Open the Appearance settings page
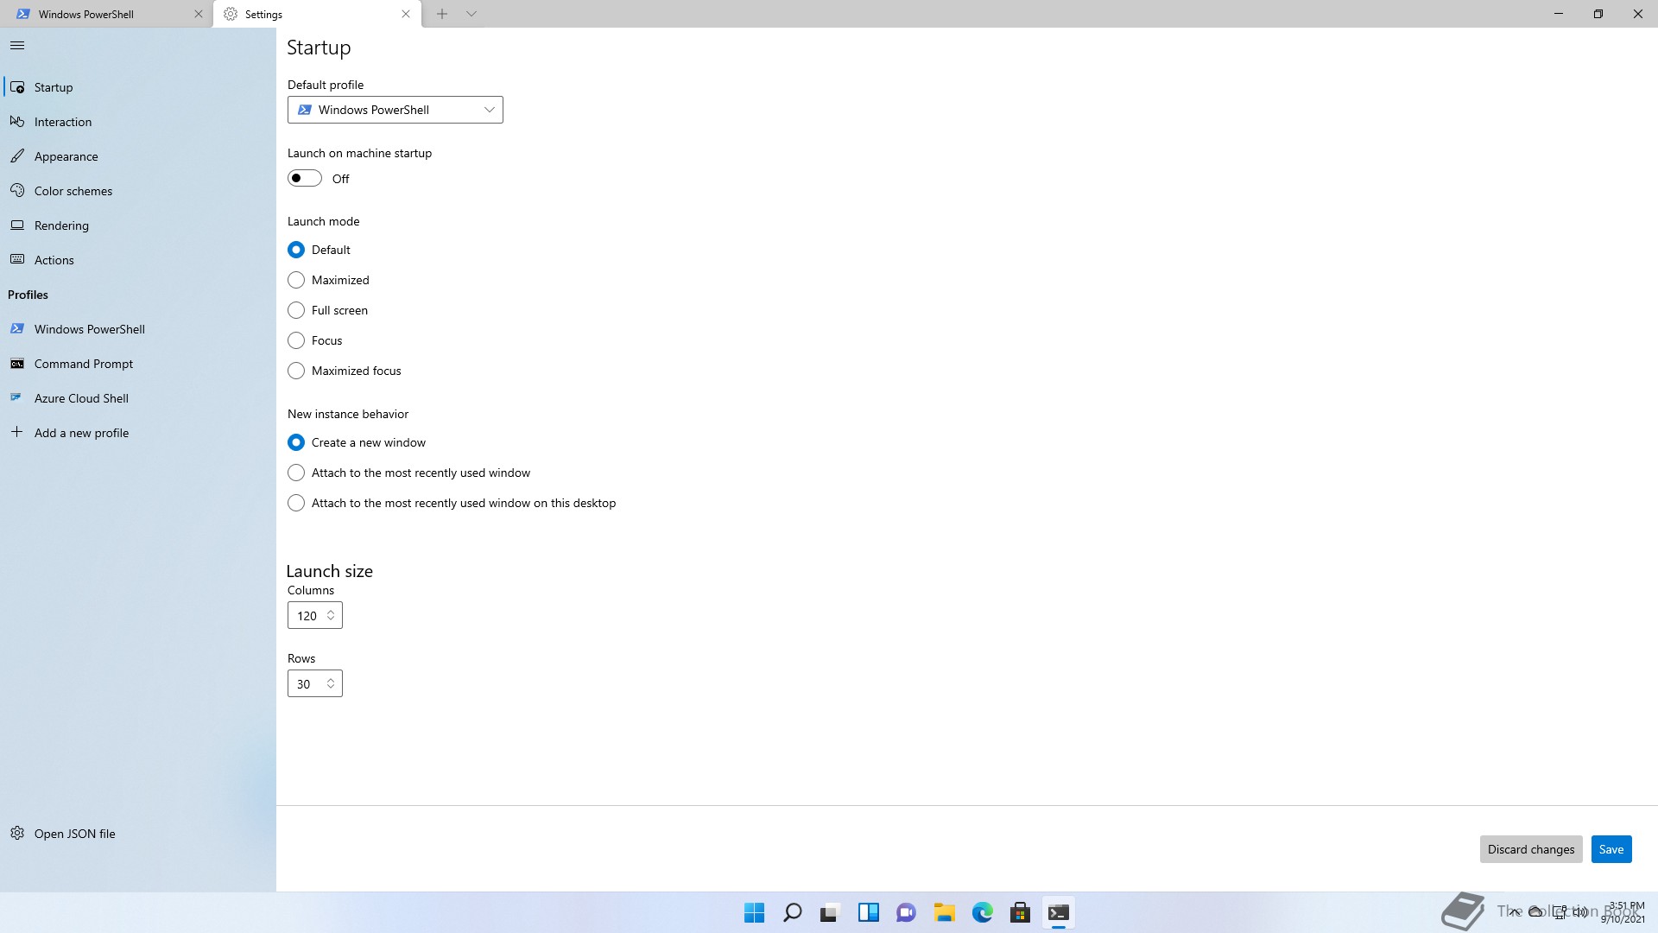 point(138,156)
